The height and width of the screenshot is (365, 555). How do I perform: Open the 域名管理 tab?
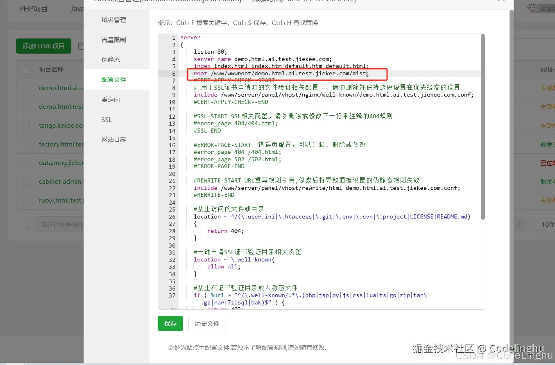[114, 20]
